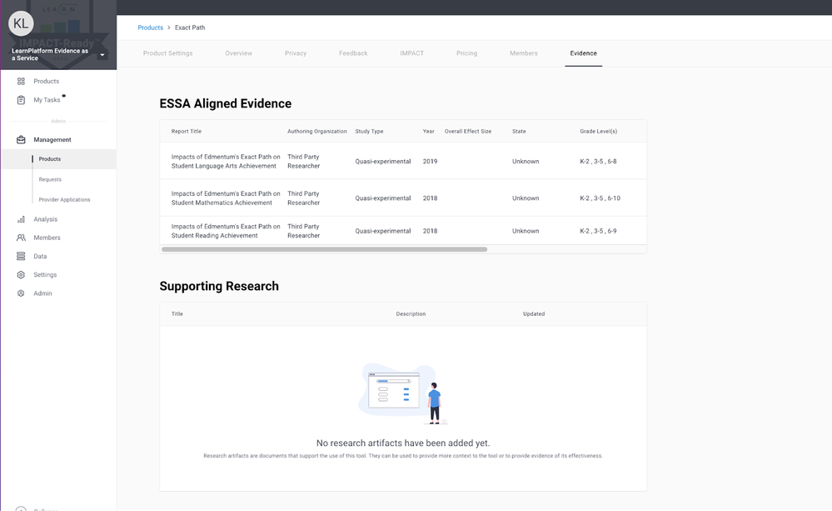Click the Settings gear icon
This screenshot has width=832, height=511.
21,275
